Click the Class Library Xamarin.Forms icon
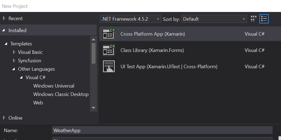 click(x=109, y=50)
